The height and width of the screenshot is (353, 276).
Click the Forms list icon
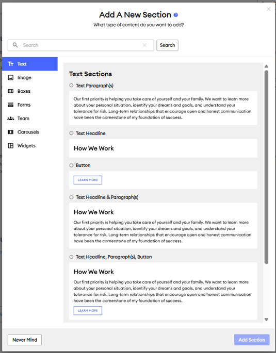tap(11, 105)
